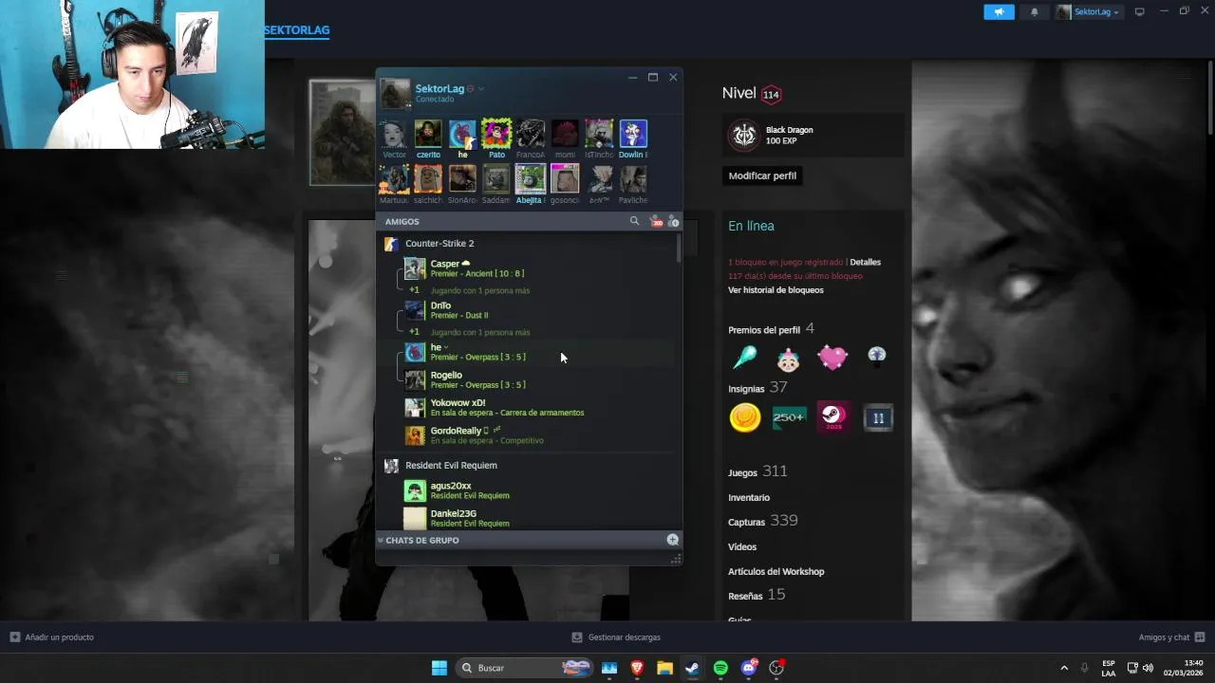
Task: Open the Reseñas 15 link
Action: tap(757, 595)
